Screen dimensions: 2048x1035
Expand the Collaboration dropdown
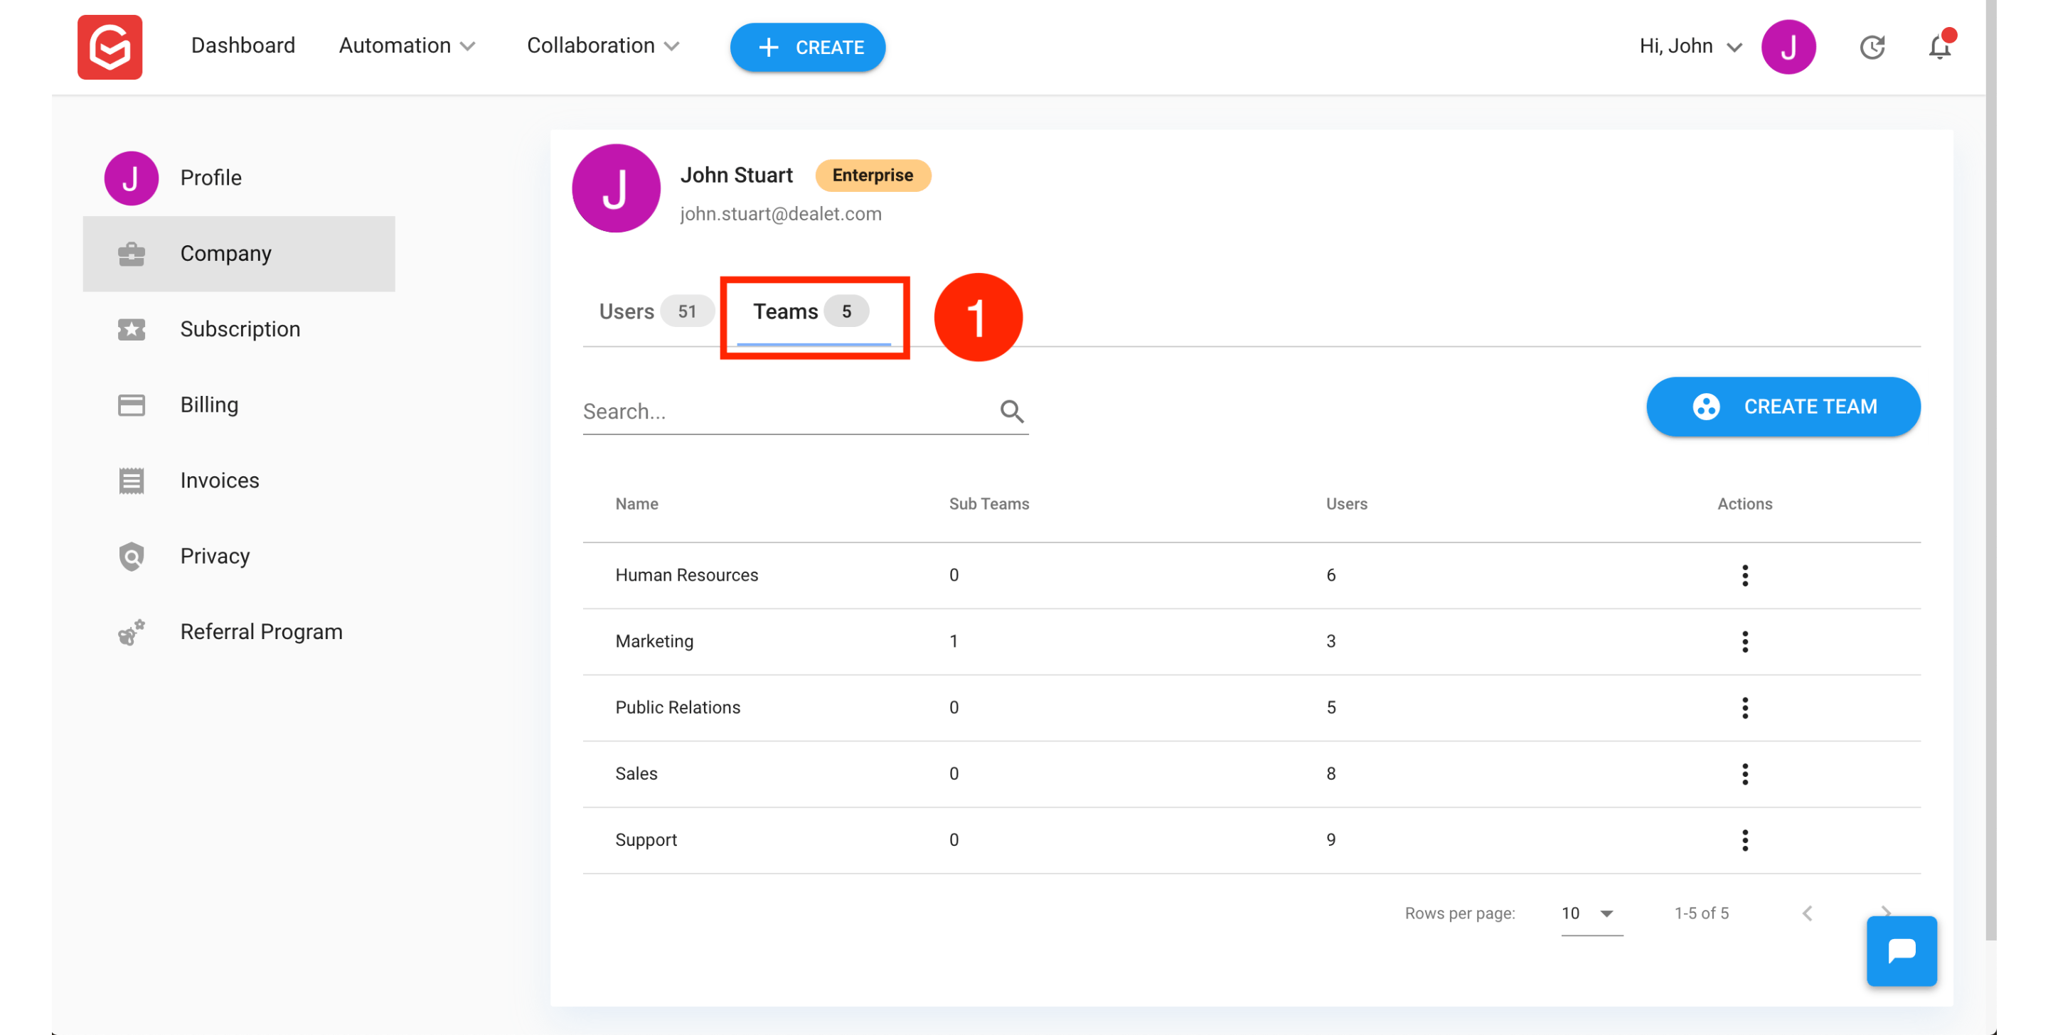click(602, 46)
